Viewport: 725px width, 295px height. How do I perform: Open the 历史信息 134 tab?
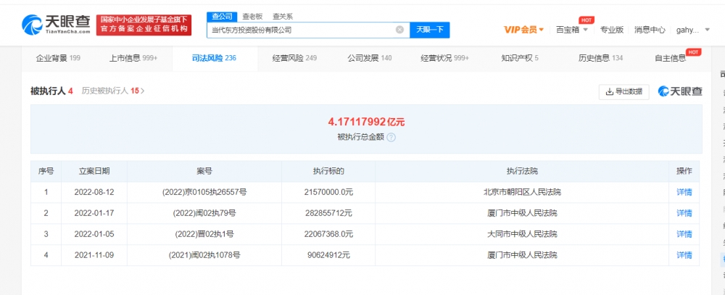600,58
